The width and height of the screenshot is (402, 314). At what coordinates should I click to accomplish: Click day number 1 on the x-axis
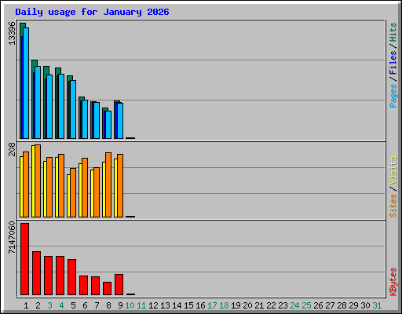point(26,305)
